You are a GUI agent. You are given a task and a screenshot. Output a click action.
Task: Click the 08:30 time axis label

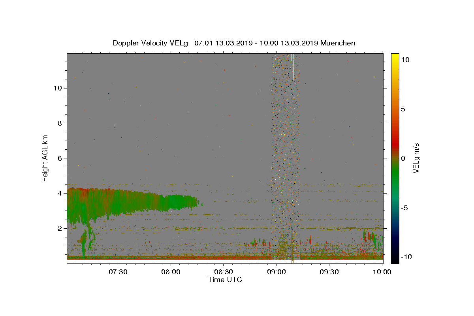[223, 272]
